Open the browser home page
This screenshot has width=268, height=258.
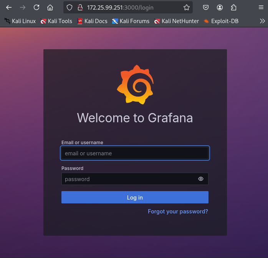pos(50,8)
